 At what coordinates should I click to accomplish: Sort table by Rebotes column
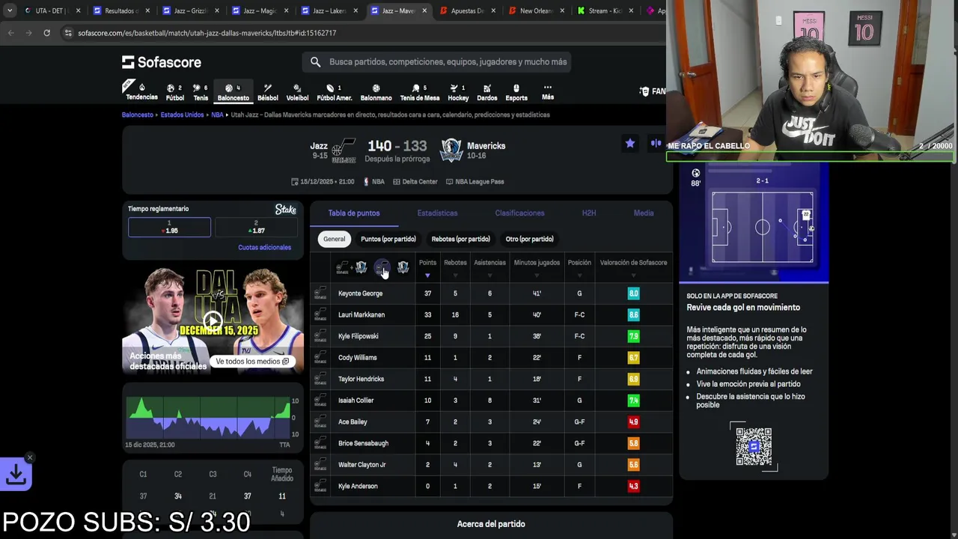pos(455,268)
